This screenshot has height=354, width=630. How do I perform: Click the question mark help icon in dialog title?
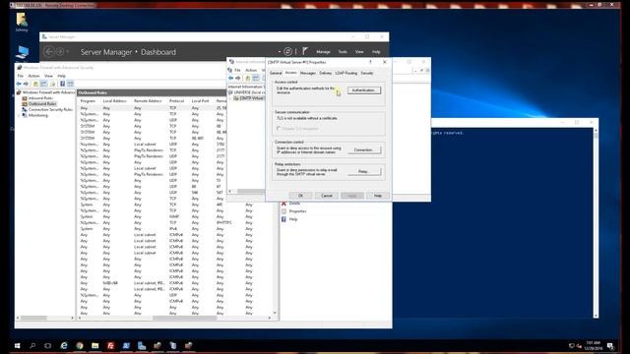click(x=370, y=62)
